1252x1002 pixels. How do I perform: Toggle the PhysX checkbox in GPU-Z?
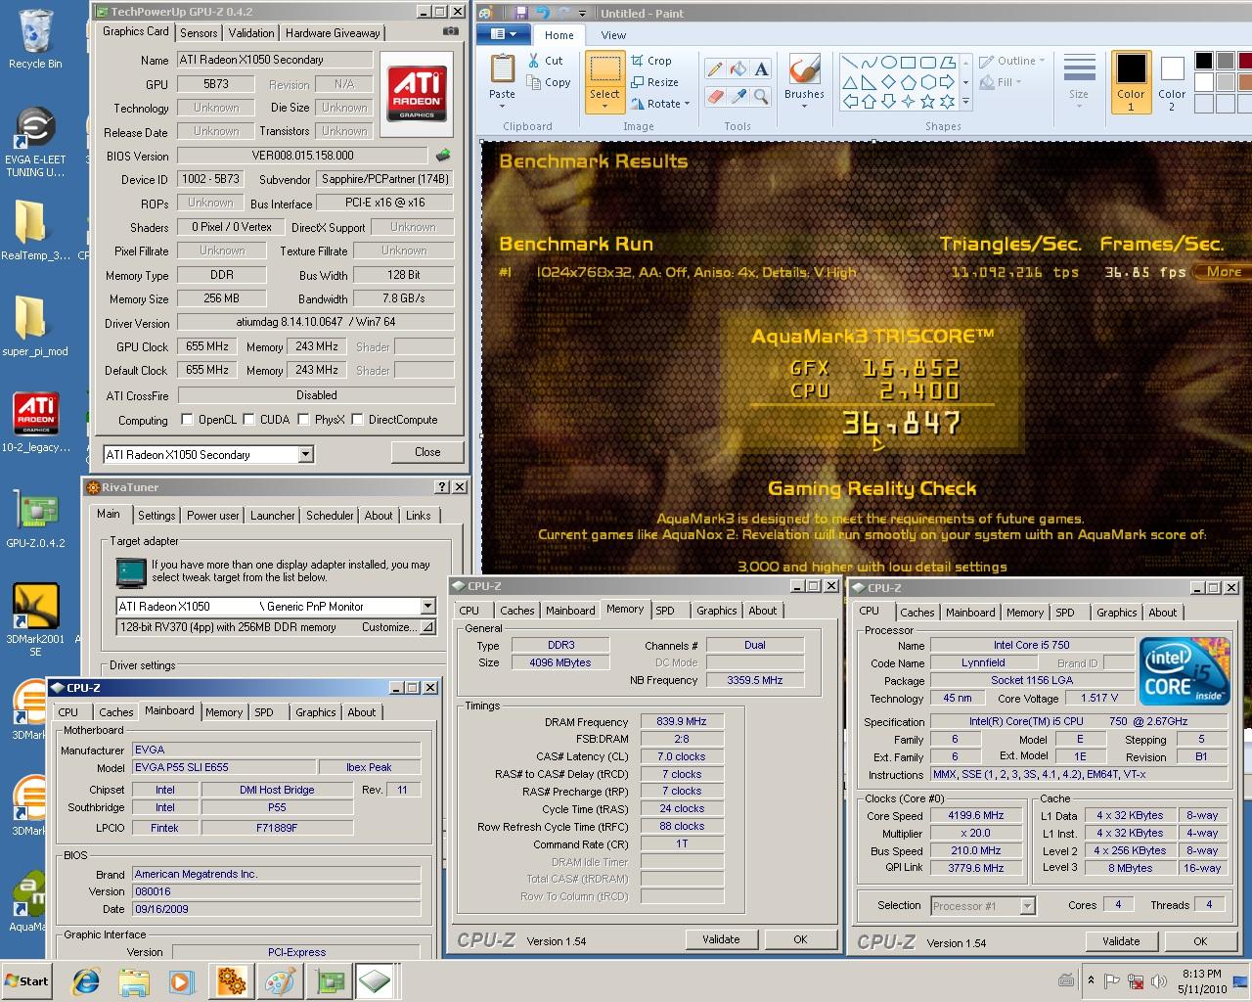pyautogui.click(x=304, y=420)
